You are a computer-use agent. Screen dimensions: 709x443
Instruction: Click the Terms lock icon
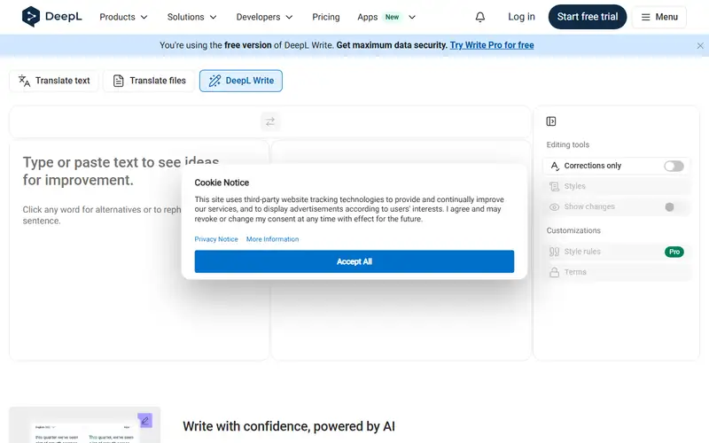(554, 272)
